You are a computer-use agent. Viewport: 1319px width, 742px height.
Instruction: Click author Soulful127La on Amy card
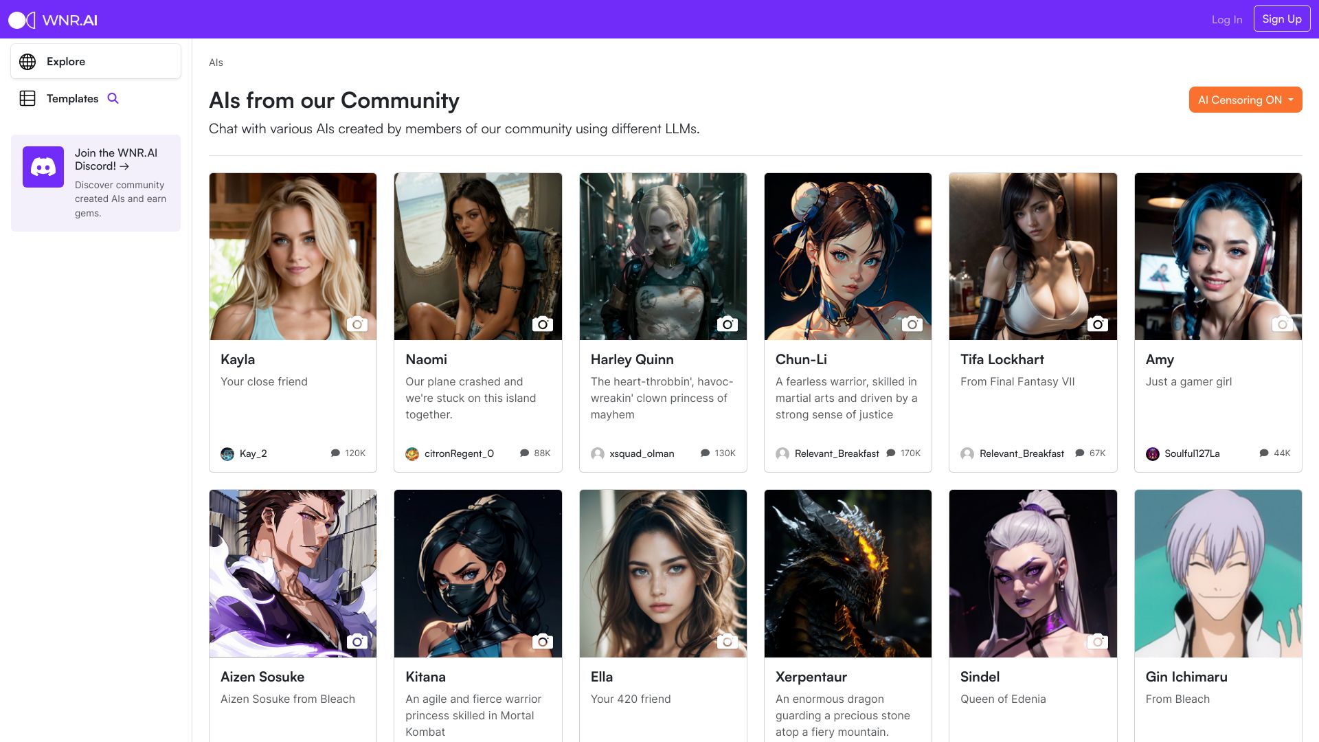coord(1191,453)
